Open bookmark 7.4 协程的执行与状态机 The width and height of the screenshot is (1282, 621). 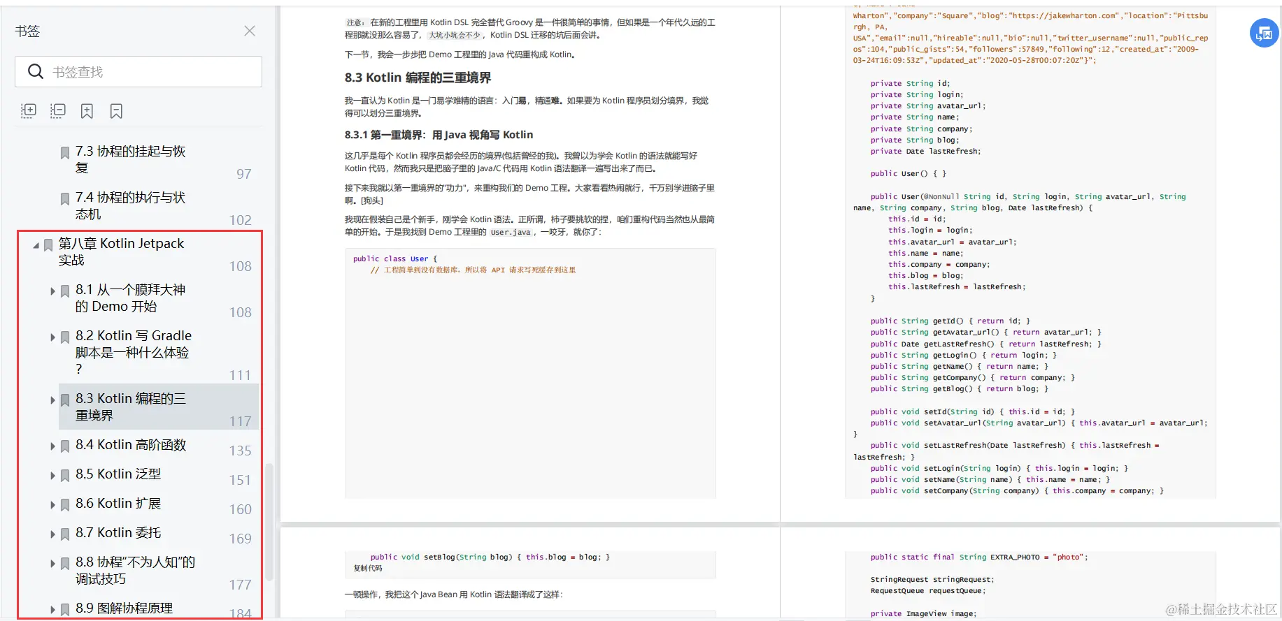pos(130,205)
